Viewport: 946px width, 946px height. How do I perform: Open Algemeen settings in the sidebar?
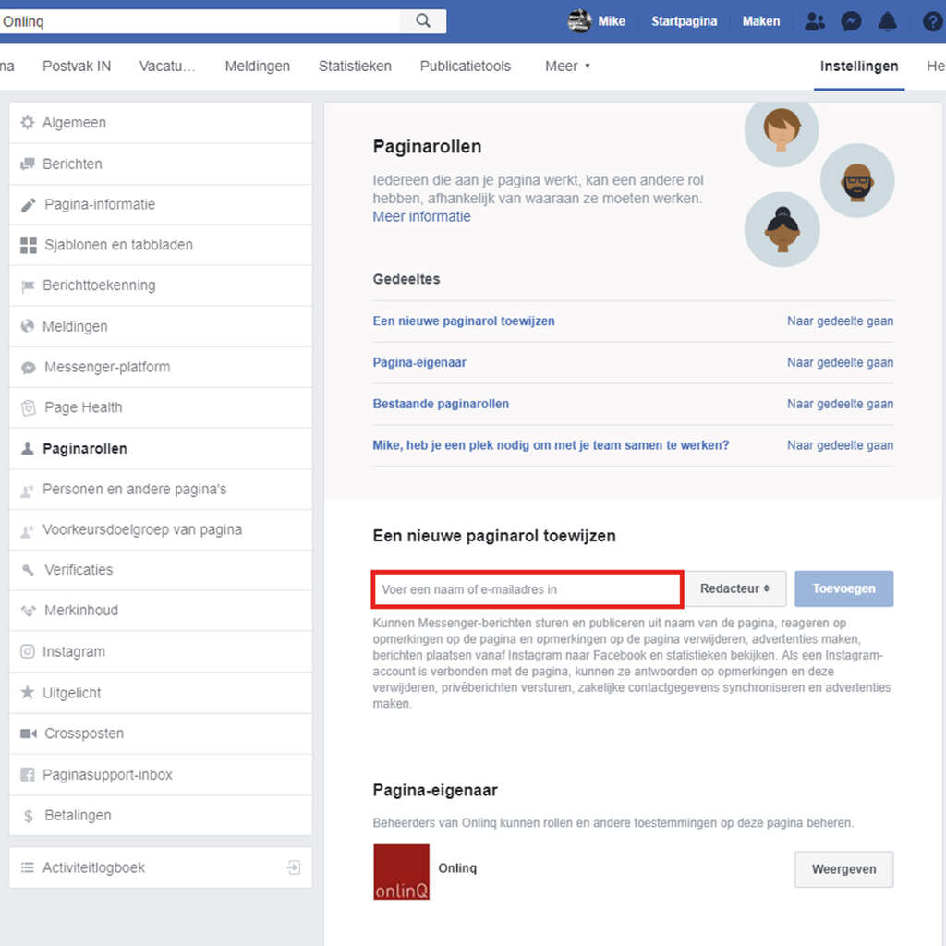pos(74,123)
